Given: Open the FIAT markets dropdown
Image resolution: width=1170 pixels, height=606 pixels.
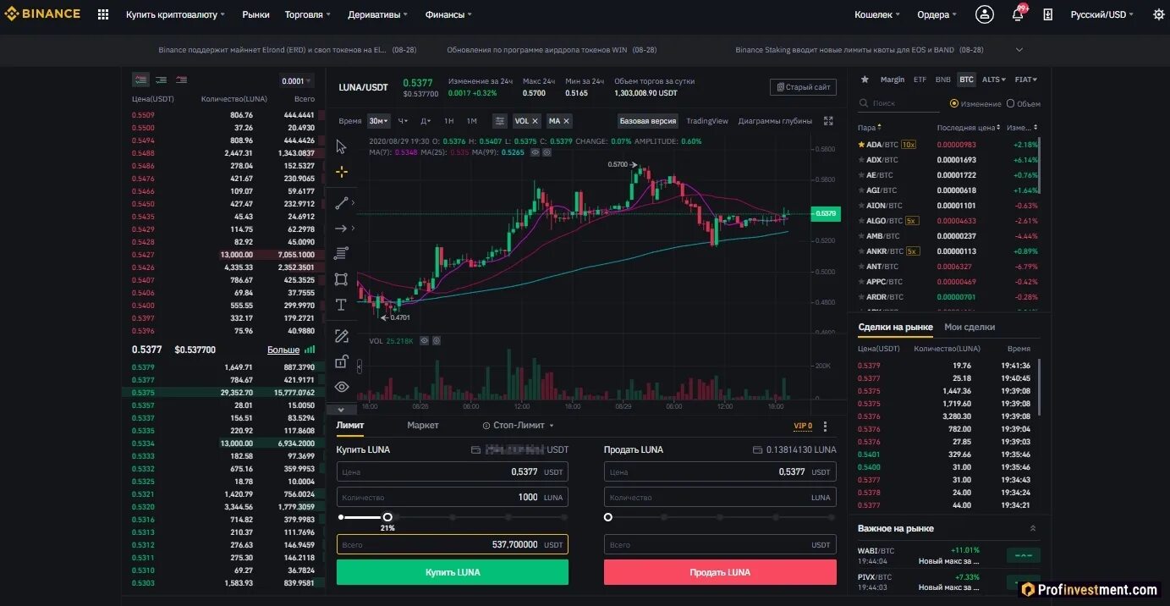Looking at the screenshot, I should click(1025, 80).
